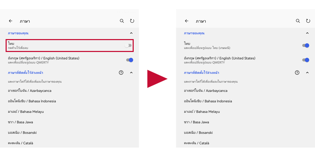
Task: Tap the Català language entry in the left screen
Action: point(20,143)
